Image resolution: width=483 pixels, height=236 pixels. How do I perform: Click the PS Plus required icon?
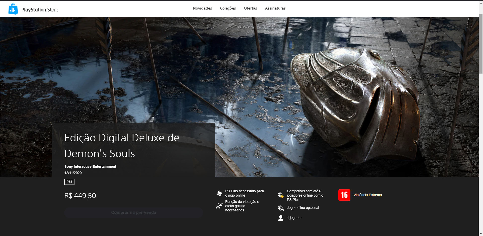(219, 193)
